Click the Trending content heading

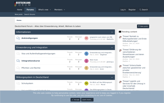coord(129,32)
